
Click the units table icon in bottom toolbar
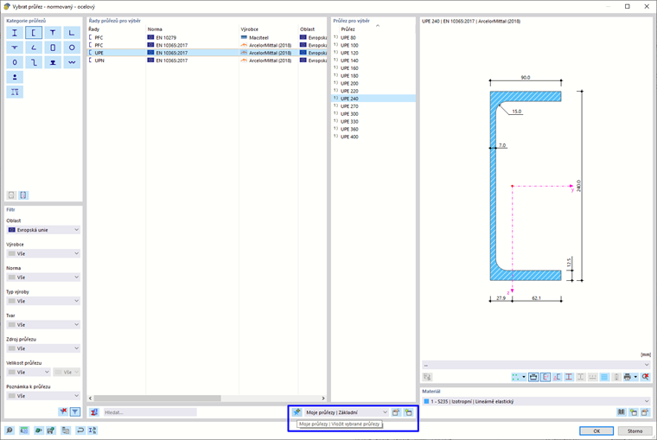[x=24, y=430]
